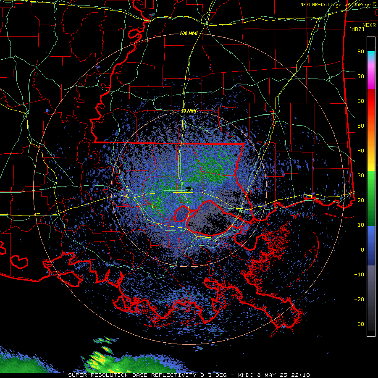Image resolution: width=378 pixels, height=378 pixels.
Task: Click the 30 value on the dBZ scale
Action: click(x=361, y=176)
